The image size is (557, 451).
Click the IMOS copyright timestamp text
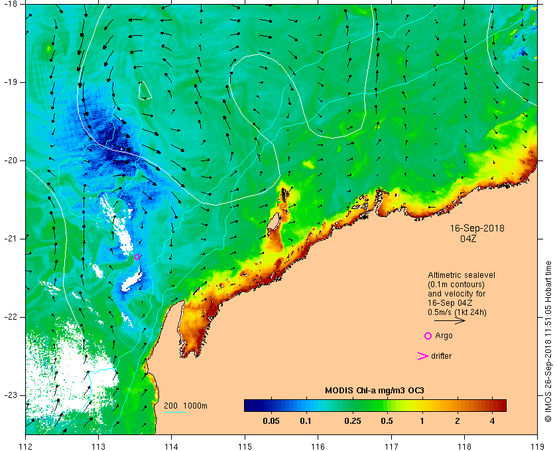click(548, 342)
